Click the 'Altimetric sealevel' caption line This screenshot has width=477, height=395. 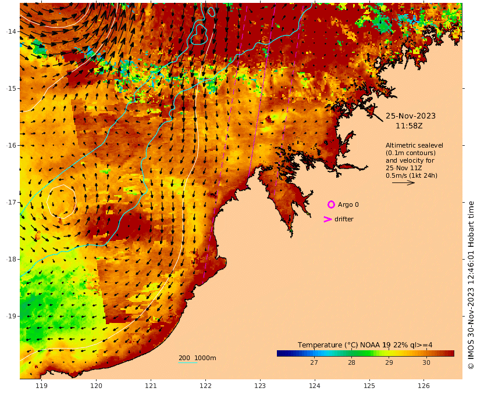click(414, 145)
